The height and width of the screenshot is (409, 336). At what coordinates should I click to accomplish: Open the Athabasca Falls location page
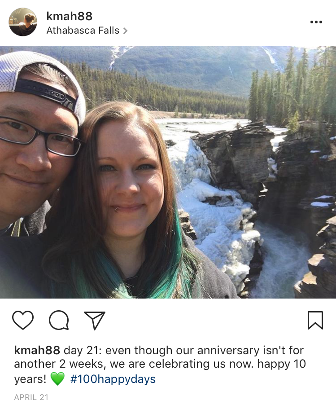point(83,31)
